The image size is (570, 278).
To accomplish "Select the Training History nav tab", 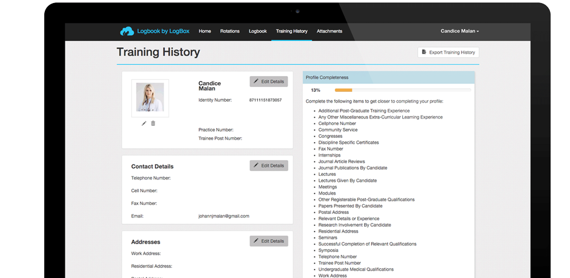I will [x=291, y=31].
